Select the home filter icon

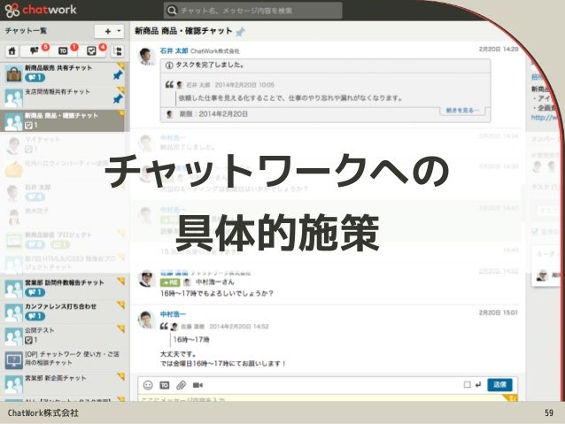[x=12, y=51]
